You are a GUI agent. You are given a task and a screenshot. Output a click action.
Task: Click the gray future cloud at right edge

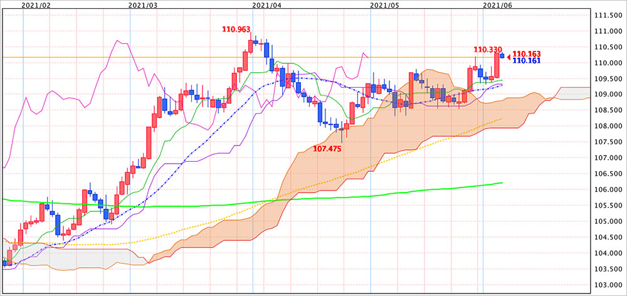point(574,93)
